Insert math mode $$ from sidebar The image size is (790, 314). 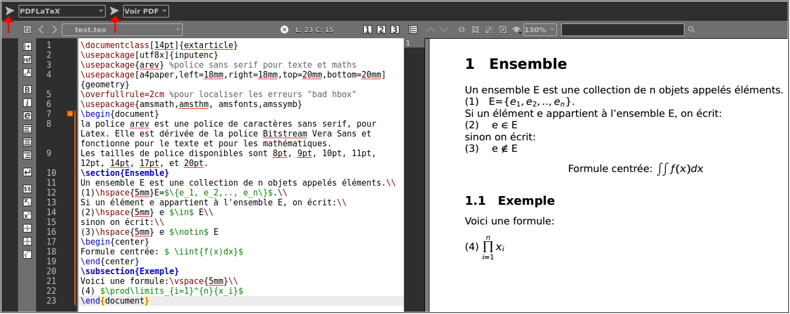[27, 189]
